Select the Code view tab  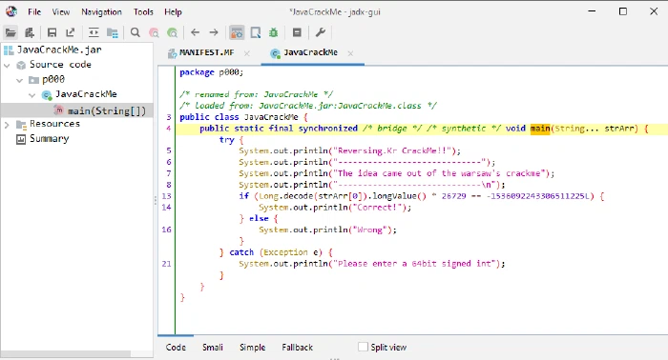tap(176, 348)
